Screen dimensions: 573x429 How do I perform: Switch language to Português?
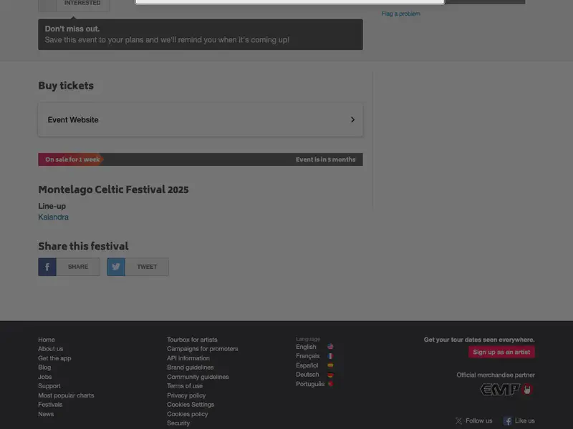tap(310, 384)
